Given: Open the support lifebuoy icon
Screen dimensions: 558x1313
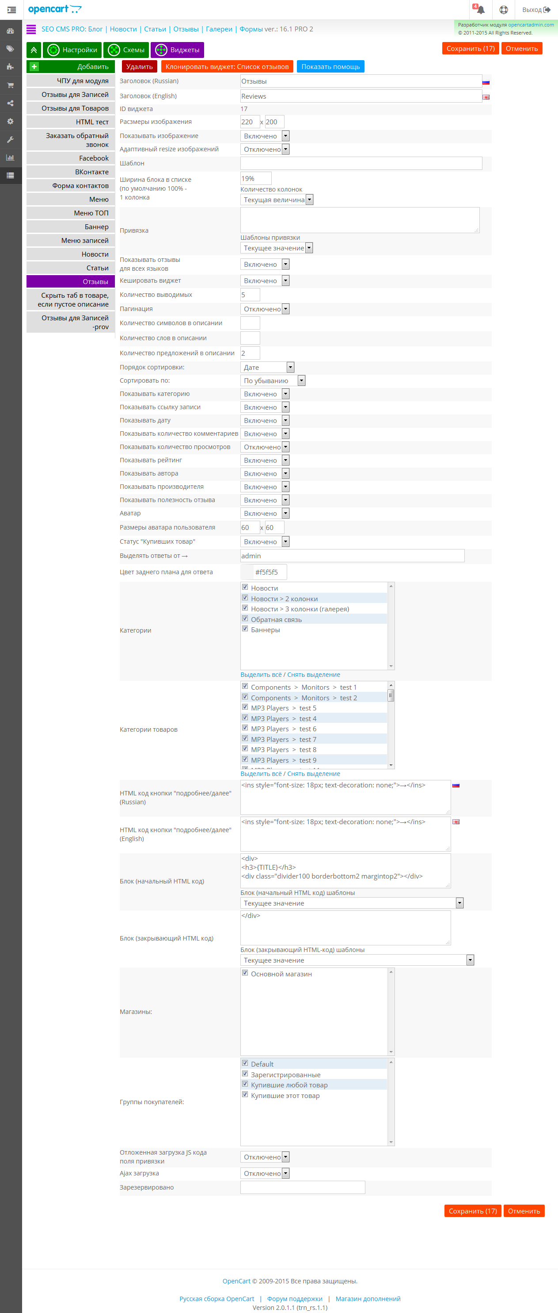Looking at the screenshot, I should coord(503,10).
